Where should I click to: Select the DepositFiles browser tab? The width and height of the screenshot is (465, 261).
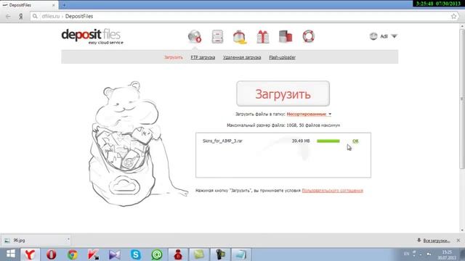[29, 5]
